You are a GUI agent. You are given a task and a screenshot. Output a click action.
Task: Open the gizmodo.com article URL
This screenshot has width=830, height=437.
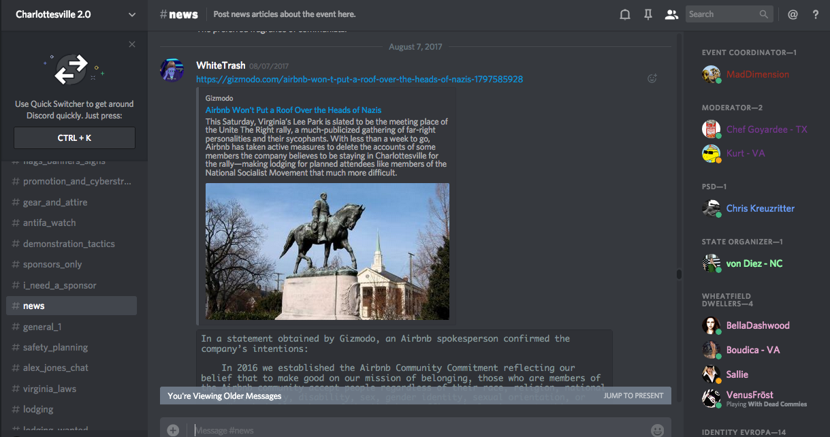(360, 79)
